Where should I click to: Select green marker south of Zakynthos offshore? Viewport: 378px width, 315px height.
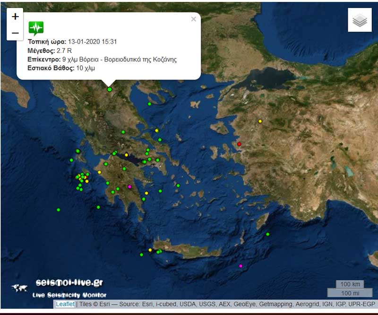(98, 207)
